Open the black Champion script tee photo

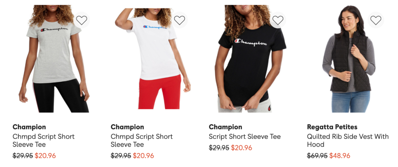[x=250, y=59]
